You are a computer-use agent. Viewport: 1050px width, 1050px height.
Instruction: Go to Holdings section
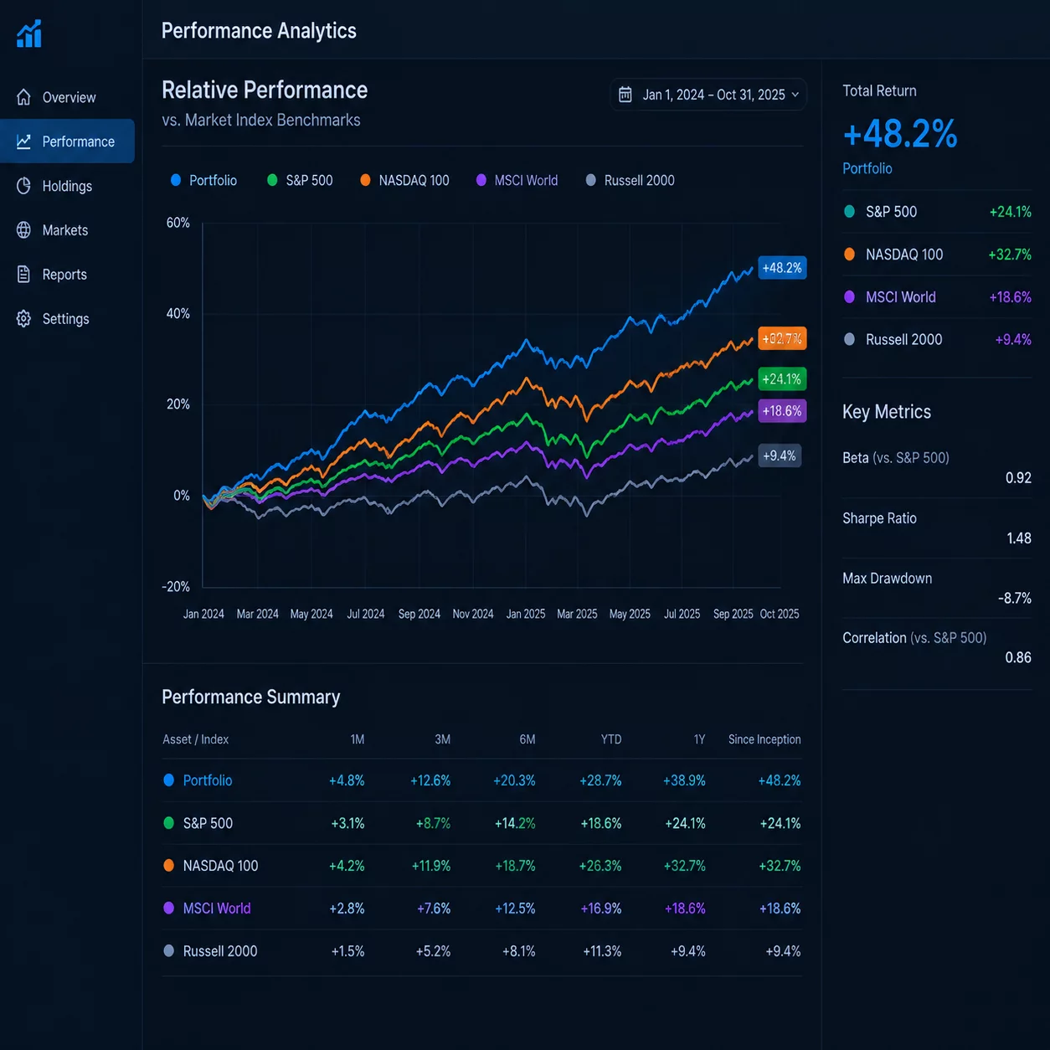[x=67, y=186]
